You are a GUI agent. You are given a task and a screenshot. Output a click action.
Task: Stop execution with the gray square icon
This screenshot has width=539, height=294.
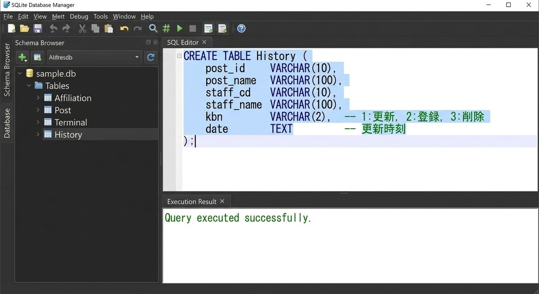pyautogui.click(x=193, y=29)
